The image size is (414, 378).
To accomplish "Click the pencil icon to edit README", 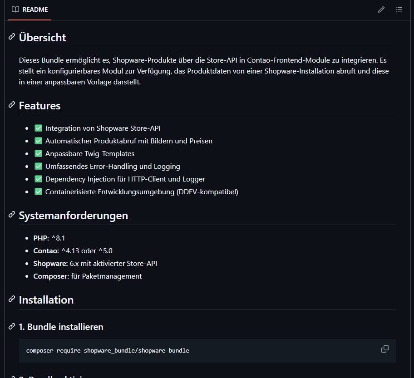I will [x=381, y=9].
